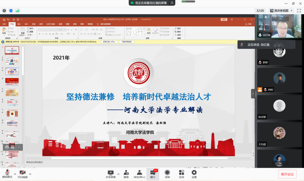Check the green network signal icon

(x=18, y=11)
